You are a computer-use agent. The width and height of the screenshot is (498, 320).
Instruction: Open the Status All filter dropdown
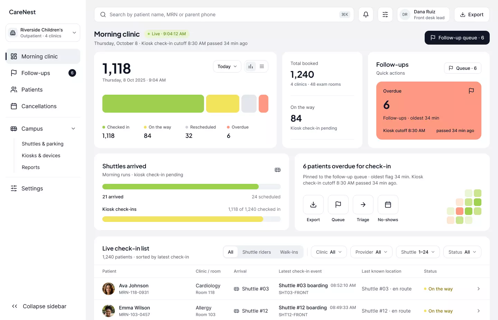pos(462,252)
